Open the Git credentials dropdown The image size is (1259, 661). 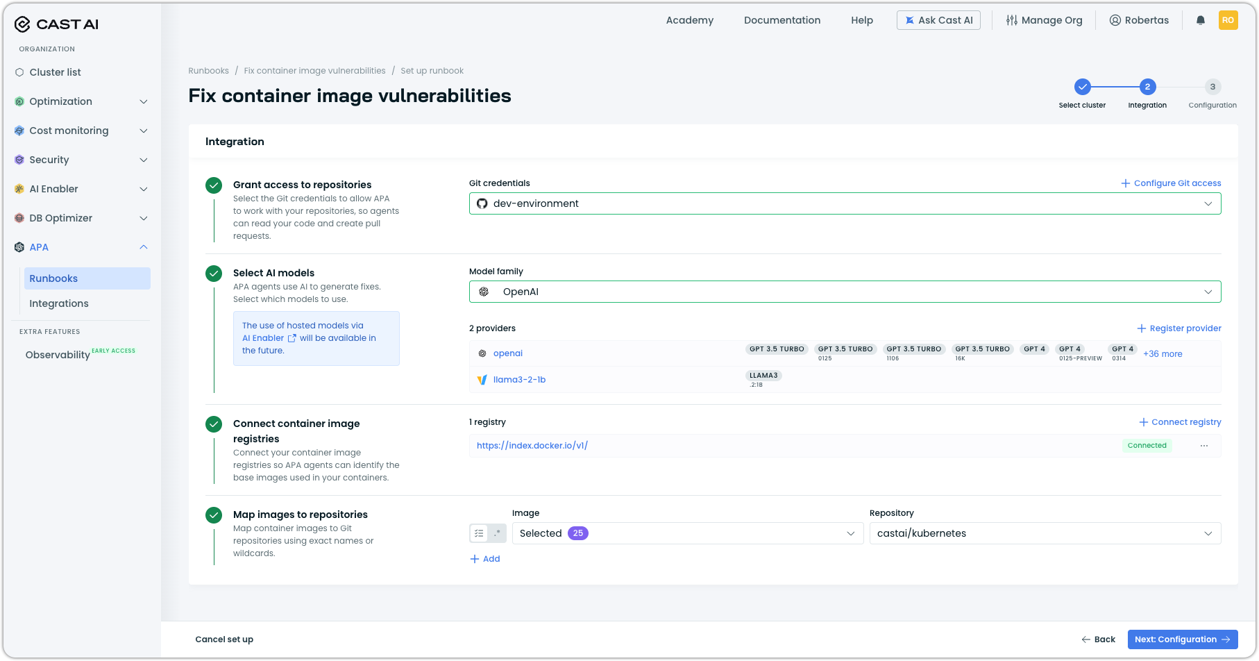tap(845, 203)
